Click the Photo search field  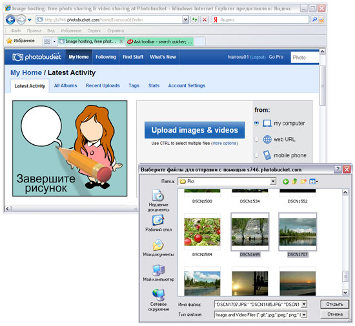coord(305,58)
